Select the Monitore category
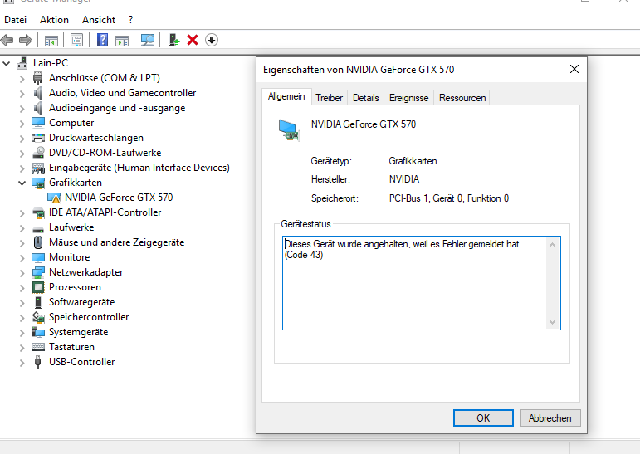 click(70, 257)
